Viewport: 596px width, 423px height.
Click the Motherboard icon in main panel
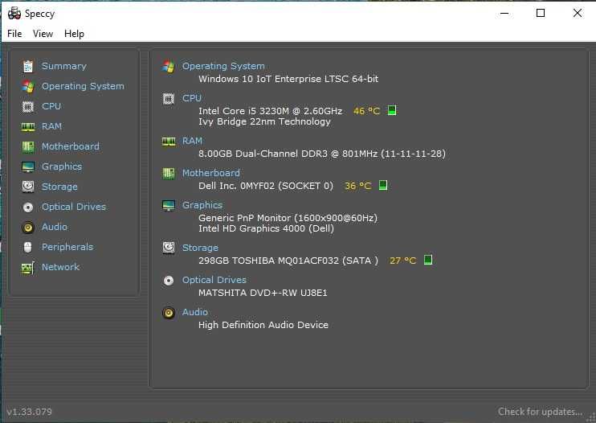coord(169,174)
